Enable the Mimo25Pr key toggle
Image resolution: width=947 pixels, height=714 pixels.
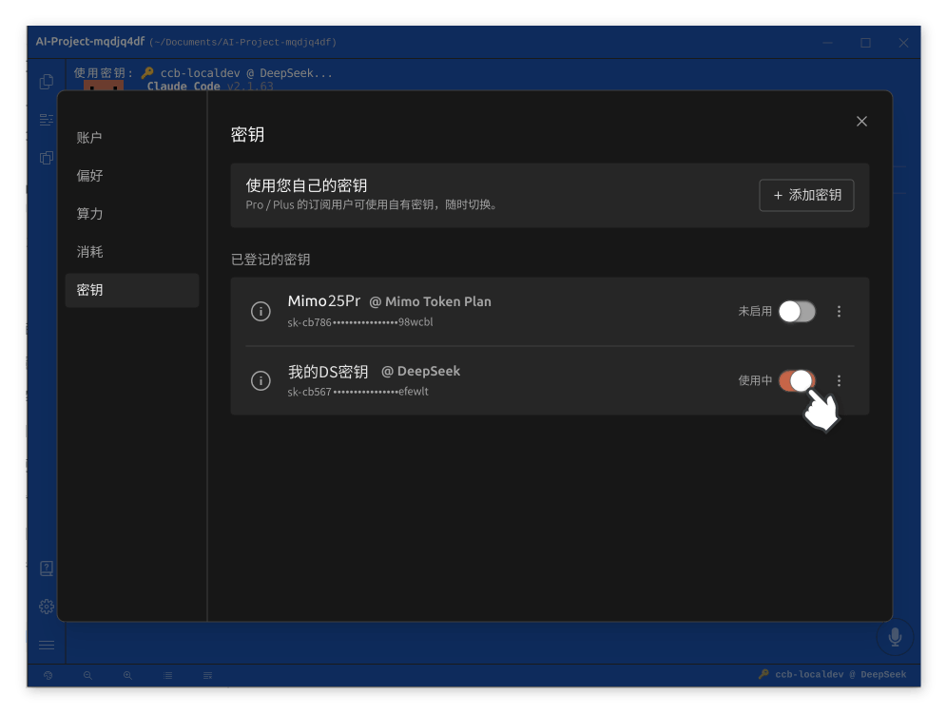pos(797,312)
